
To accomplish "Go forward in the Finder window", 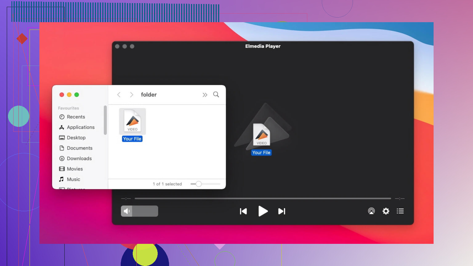I will (x=131, y=95).
